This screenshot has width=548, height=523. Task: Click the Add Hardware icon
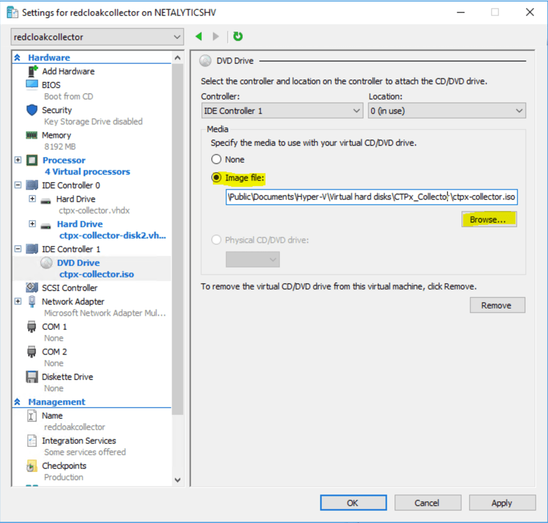tap(32, 71)
